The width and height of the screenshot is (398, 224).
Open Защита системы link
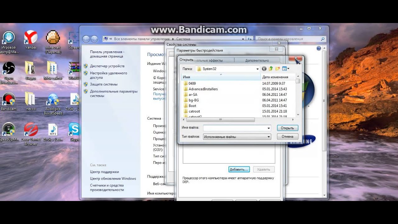104,84
